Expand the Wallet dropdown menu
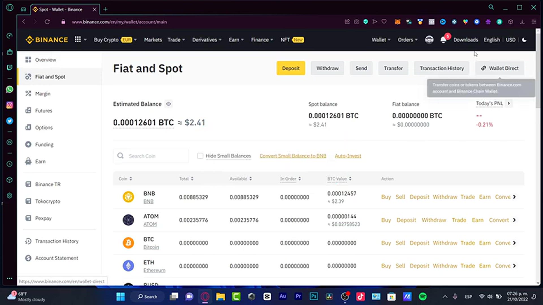This screenshot has height=305, width=543. 381,40
